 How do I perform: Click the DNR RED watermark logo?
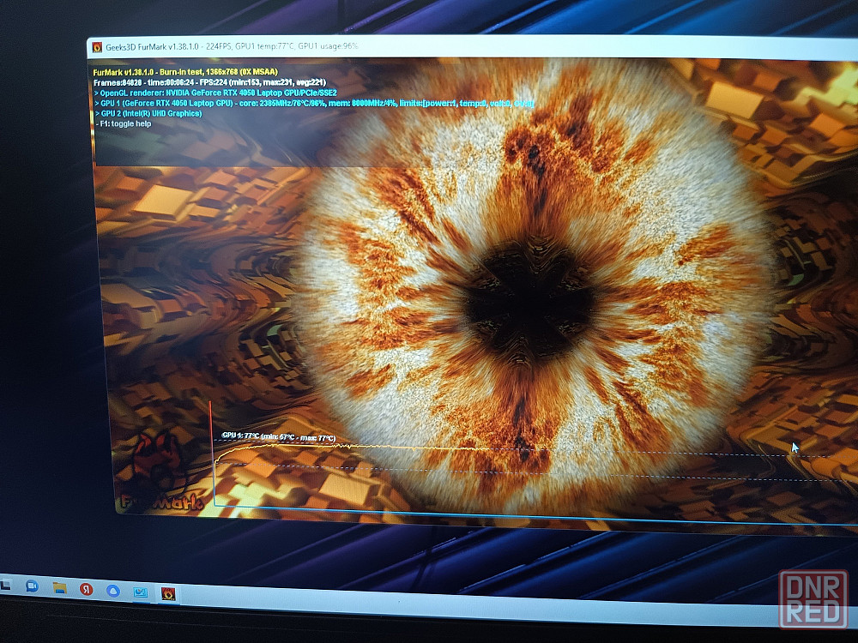coord(813,599)
